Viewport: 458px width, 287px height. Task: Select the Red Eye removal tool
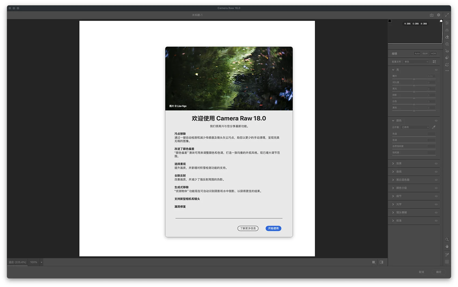(x=447, y=51)
